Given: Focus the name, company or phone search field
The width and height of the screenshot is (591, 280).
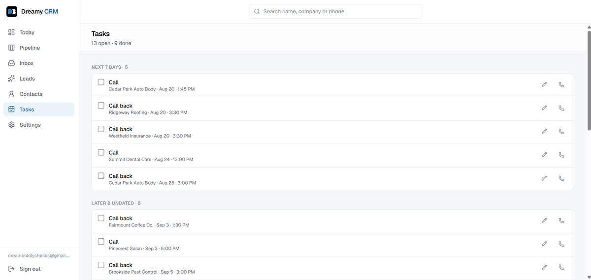Looking at the screenshot, I should click(x=335, y=11).
